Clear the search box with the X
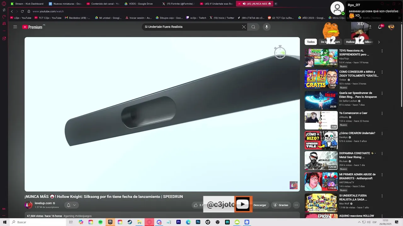The image size is (403, 226). [x=244, y=27]
